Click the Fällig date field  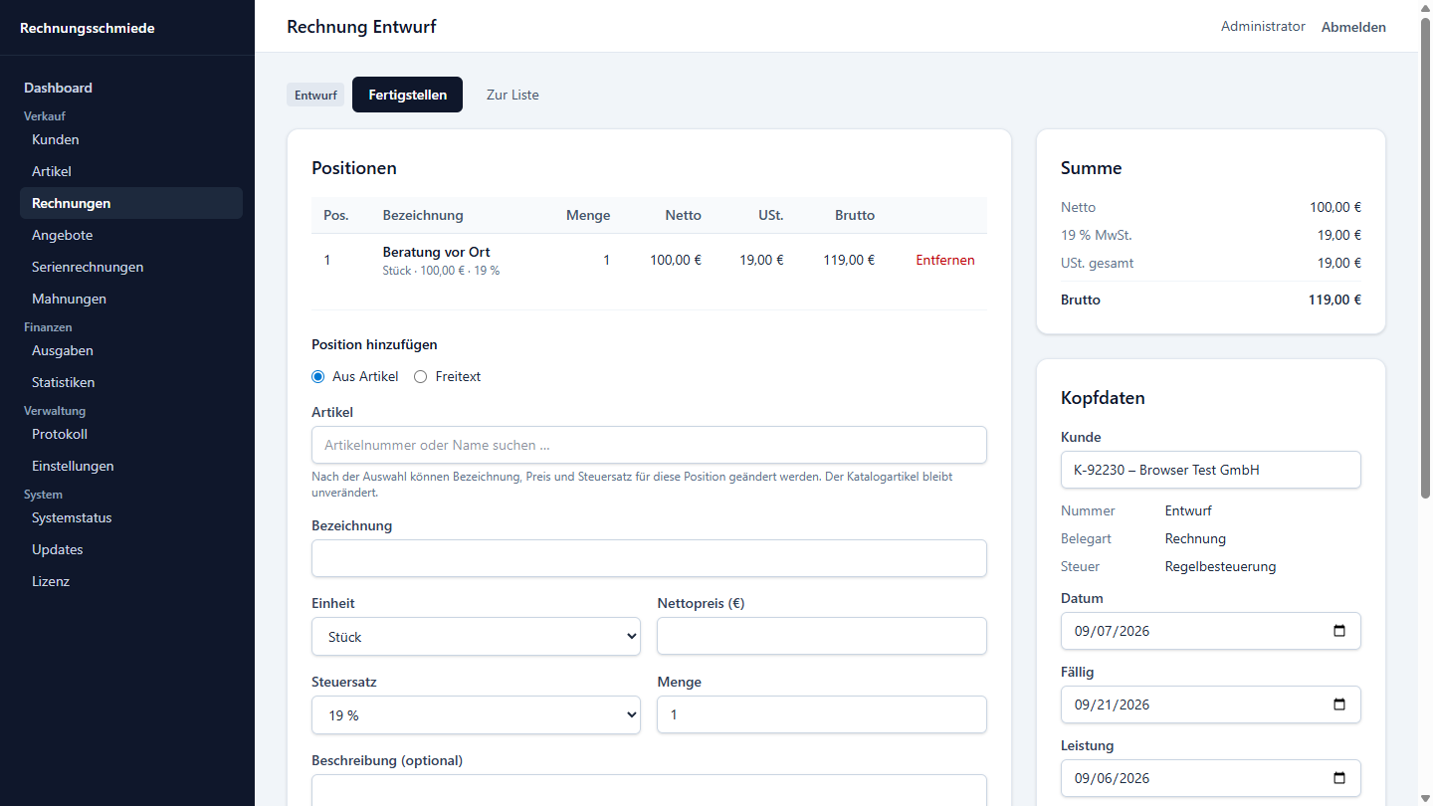1211,705
